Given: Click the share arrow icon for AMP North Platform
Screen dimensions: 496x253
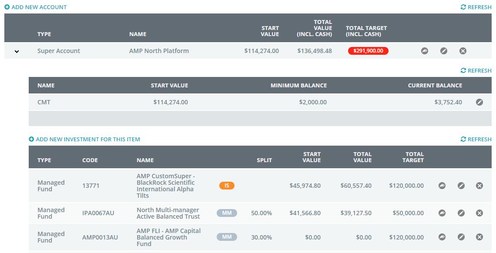Looking at the screenshot, I should tap(425, 51).
